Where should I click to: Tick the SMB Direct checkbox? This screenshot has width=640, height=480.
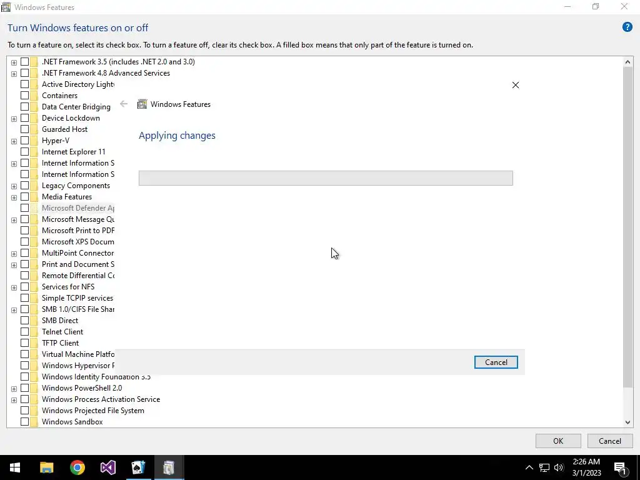[24, 321]
